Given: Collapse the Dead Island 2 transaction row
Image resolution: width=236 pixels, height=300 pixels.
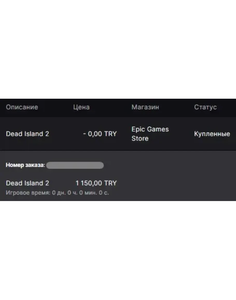Looking at the screenshot, I should (27, 134).
